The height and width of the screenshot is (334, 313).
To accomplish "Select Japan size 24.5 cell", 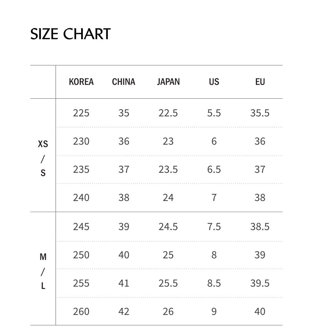I will pos(168,227).
